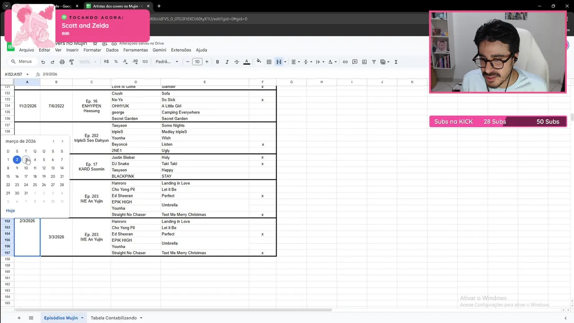Open the Arquivo menu
This screenshot has height=323, width=574.
26,50
